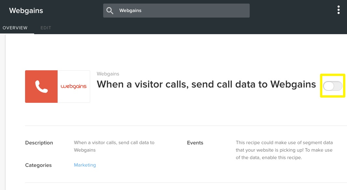Screen dimensions: 347x190
Task: Click the search magnifier icon
Action: pos(110,10)
